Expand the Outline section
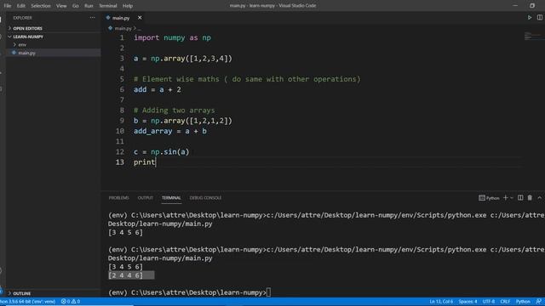Viewport: 545px width, 306px height. pyautogui.click(x=21, y=293)
